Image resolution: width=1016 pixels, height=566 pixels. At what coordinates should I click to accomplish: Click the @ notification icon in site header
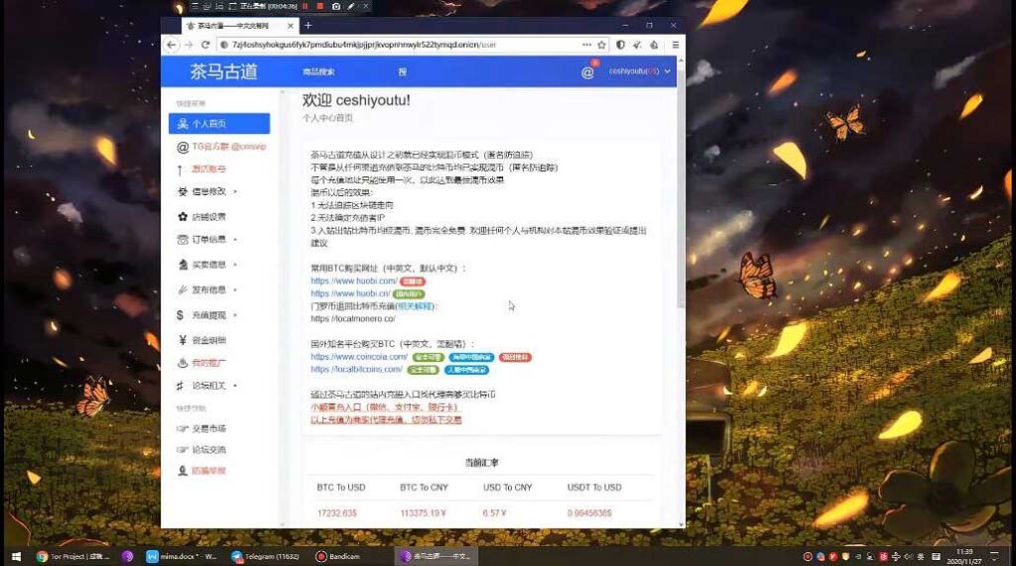click(587, 72)
